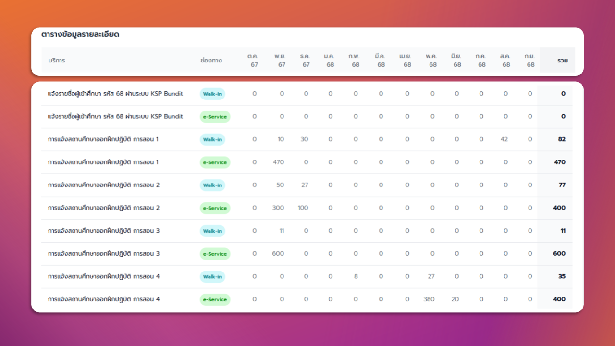Click Walk-in badge for การสอน 1 row
This screenshot has height=346, width=615.
tap(212, 139)
